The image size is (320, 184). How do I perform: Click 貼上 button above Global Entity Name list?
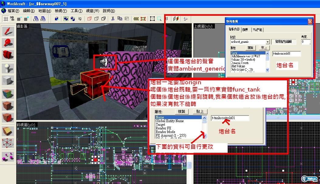click(200, 112)
